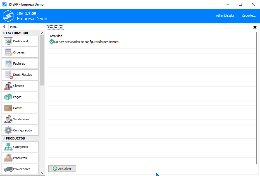
Task: Click the sidebar scrollbar thumb
Action: click(42, 60)
